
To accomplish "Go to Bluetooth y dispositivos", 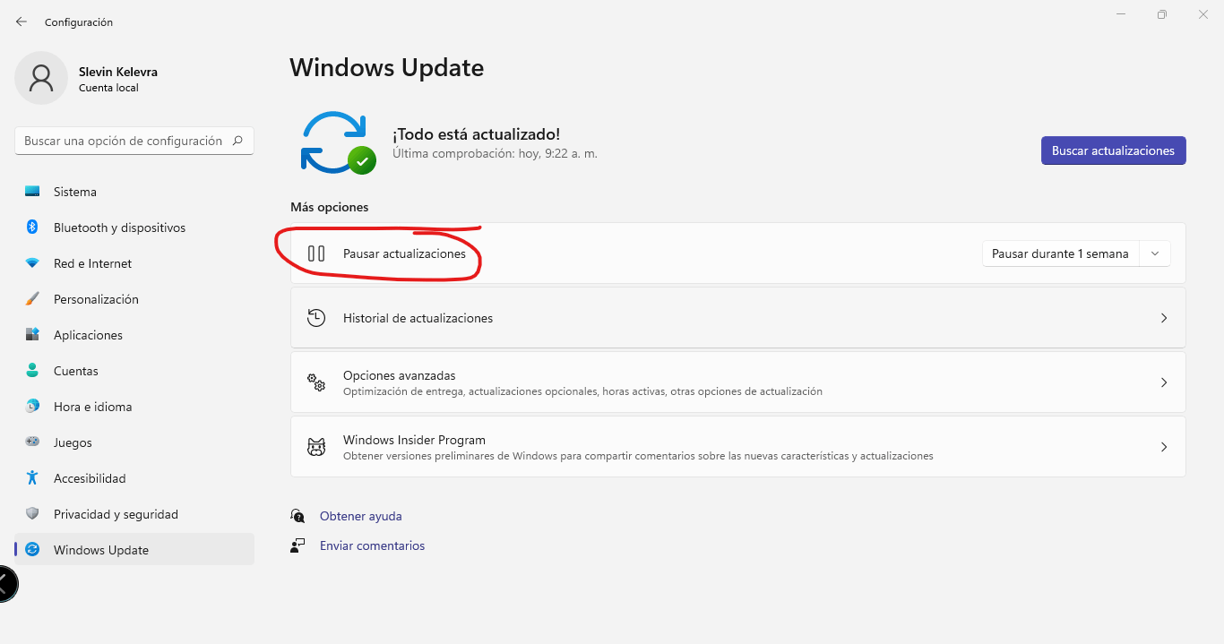I will 134,228.
